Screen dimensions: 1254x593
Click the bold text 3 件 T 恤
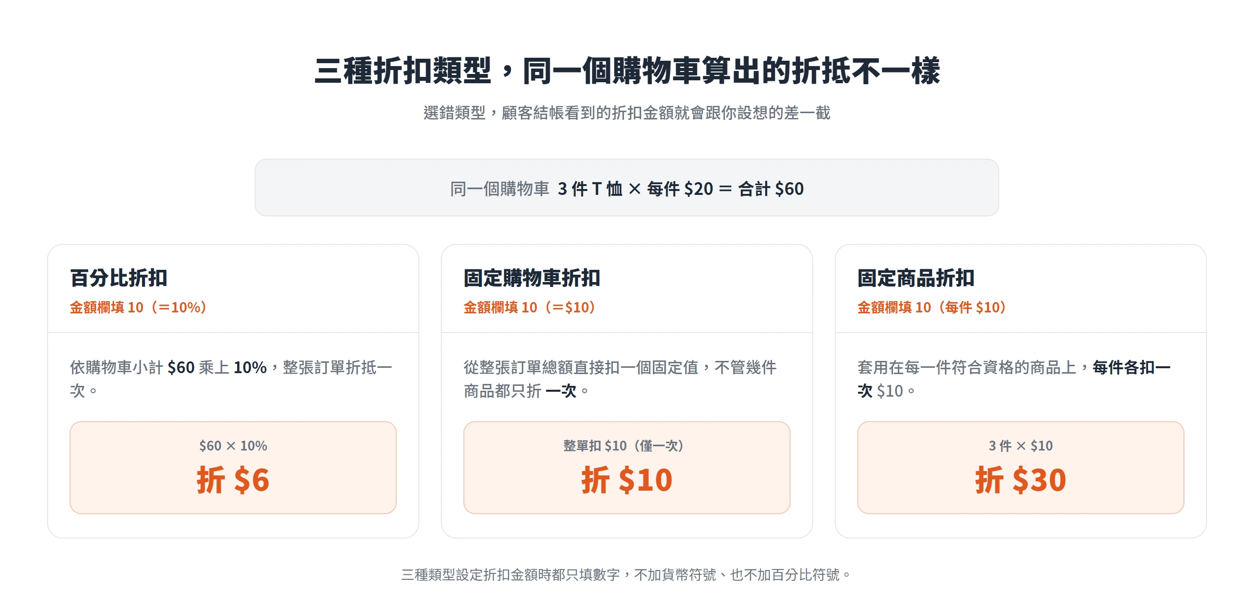pos(590,189)
